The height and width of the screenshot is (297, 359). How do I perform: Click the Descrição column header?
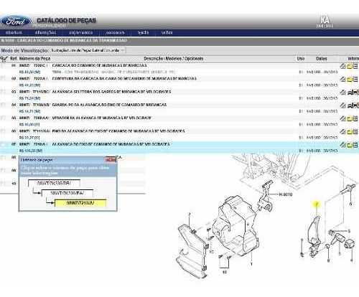tap(174, 59)
